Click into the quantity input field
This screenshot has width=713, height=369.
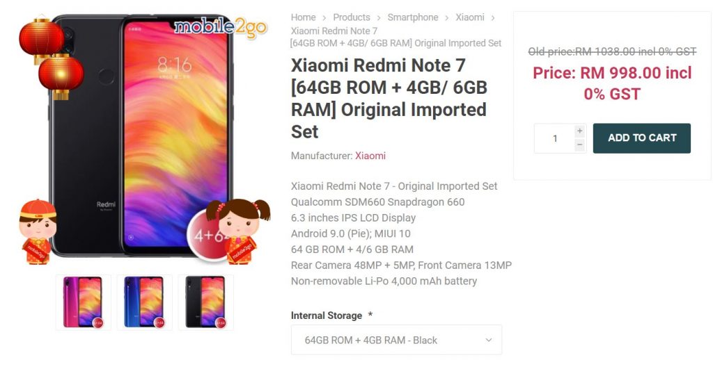[x=555, y=138]
